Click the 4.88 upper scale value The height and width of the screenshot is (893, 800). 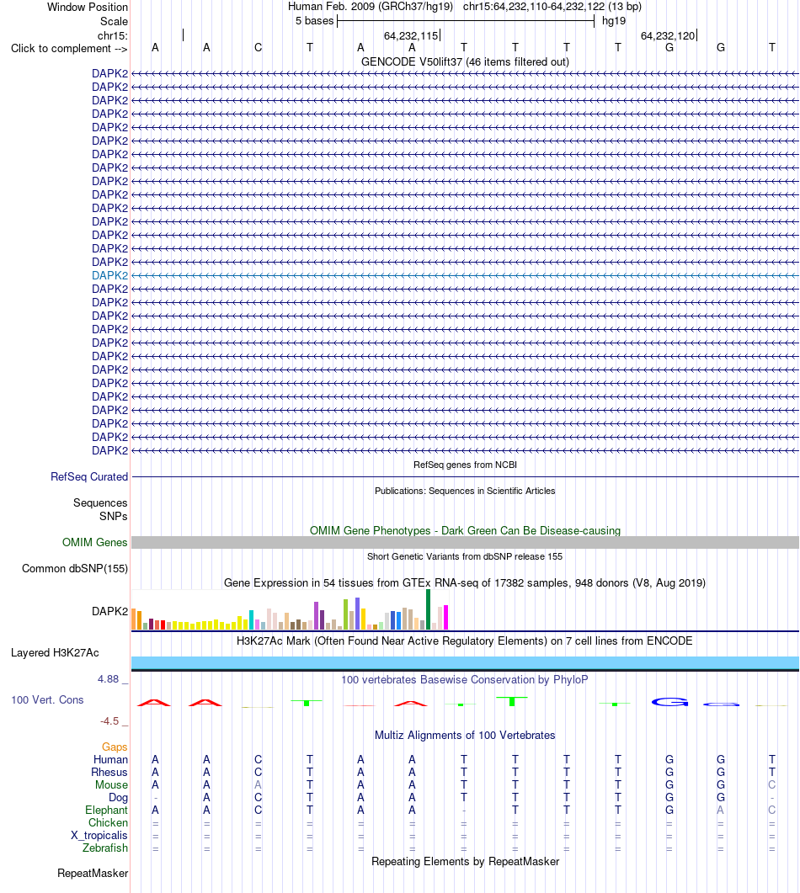[109, 679]
